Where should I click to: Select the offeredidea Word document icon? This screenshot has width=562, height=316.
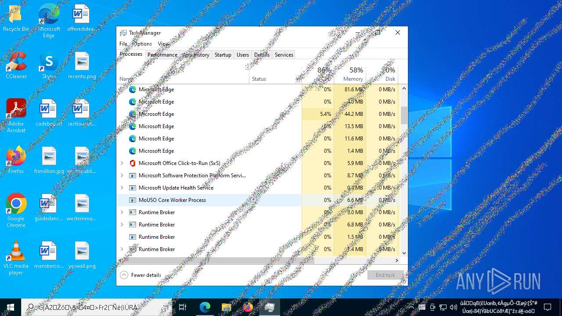[x=82, y=18]
